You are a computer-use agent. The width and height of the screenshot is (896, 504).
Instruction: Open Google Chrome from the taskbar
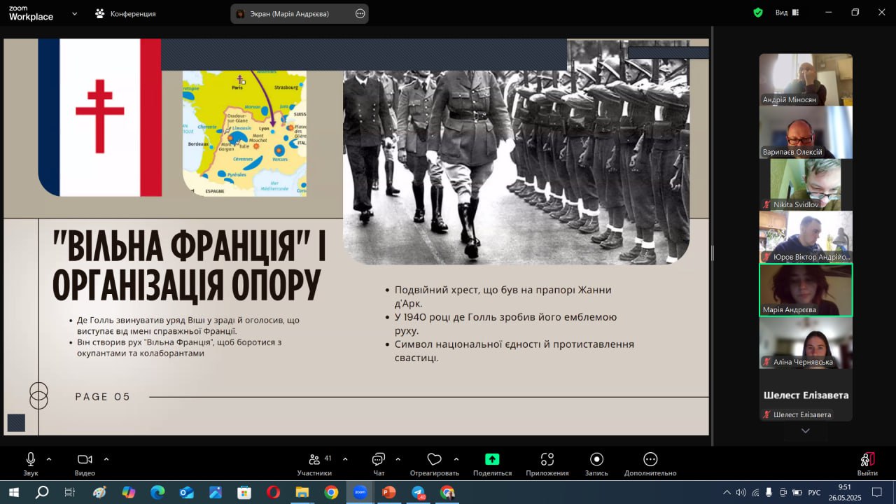[x=331, y=492]
